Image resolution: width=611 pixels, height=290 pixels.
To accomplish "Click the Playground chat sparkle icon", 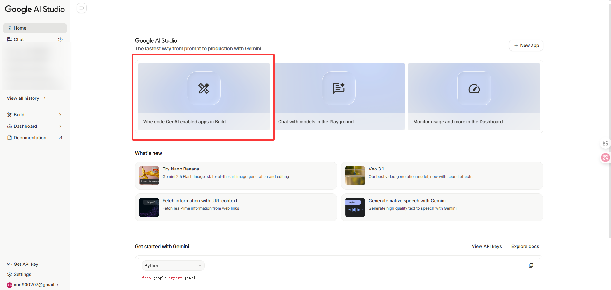I will 339,88.
